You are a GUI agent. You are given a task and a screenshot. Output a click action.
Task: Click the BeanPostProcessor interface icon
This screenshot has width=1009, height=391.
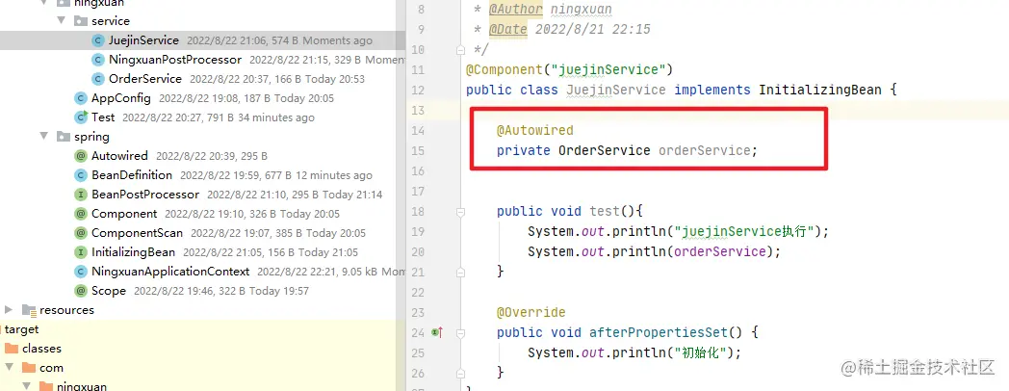click(x=81, y=195)
